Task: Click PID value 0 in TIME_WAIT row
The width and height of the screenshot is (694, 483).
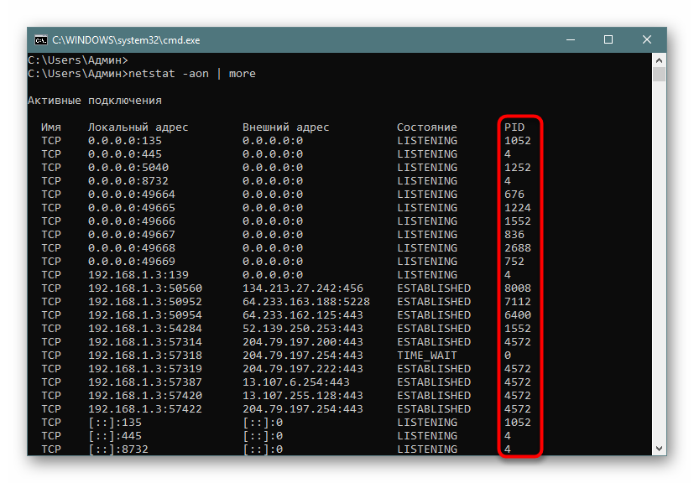Action: (x=508, y=356)
